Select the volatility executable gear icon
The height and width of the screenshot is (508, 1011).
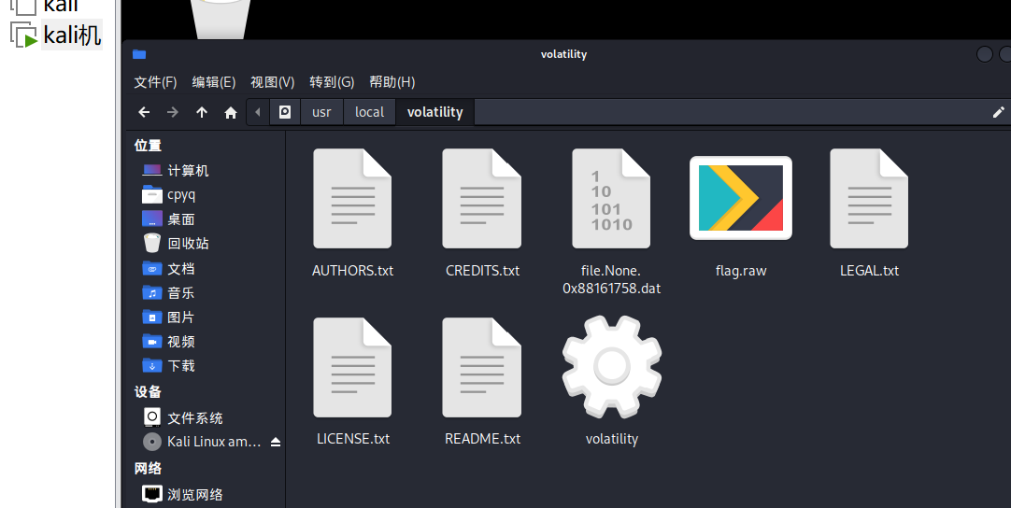[x=612, y=366]
